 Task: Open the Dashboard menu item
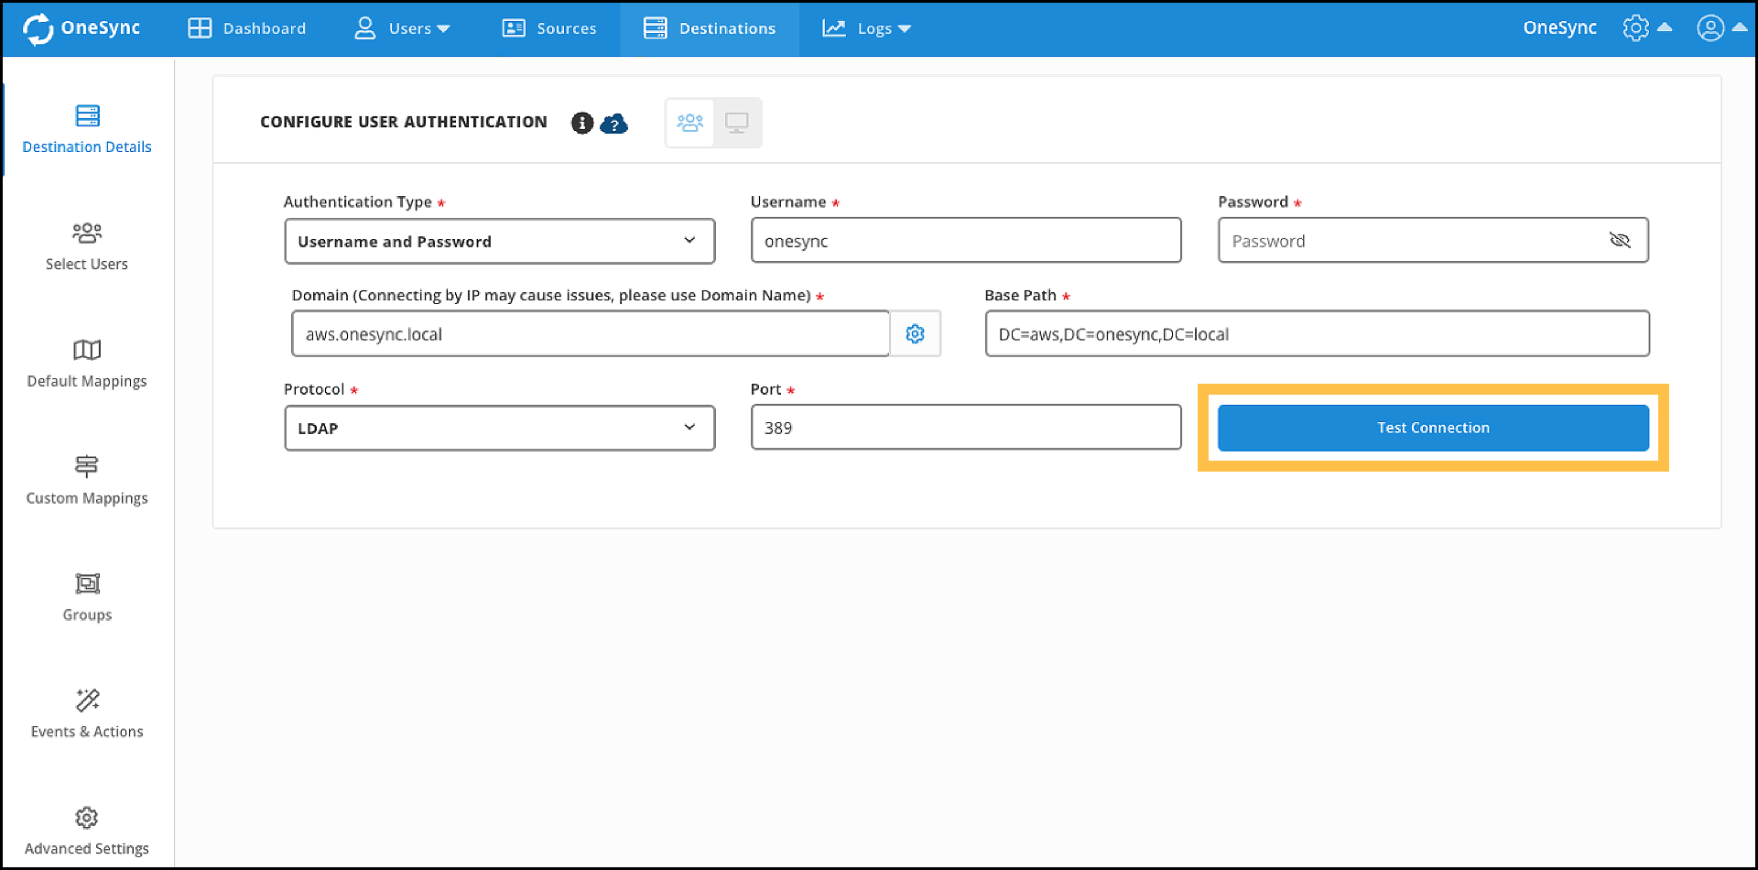pos(245,28)
